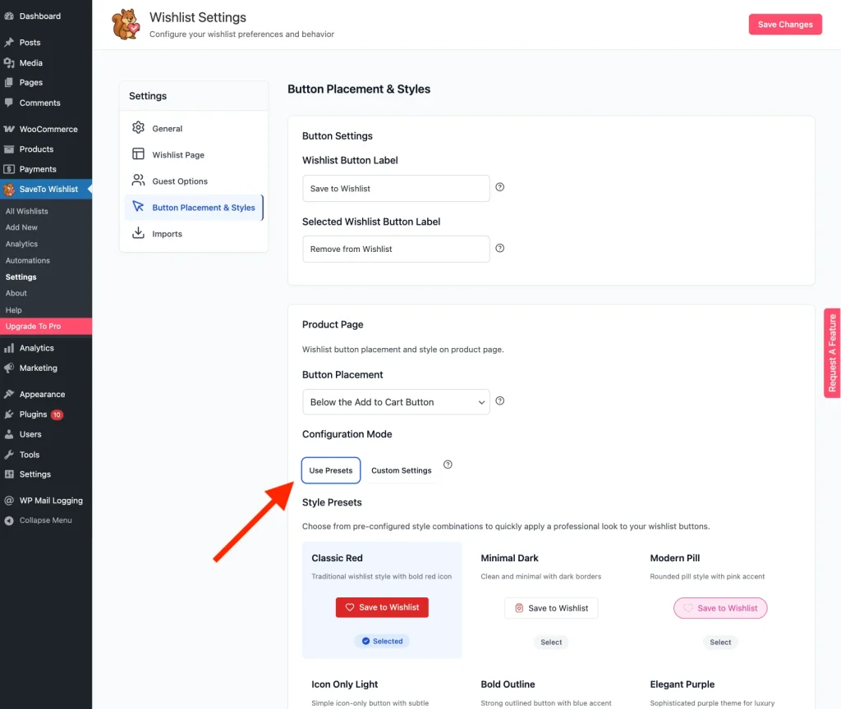This screenshot has height=709, width=841.
Task: Click help icon next to Custom Settings
Action: tap(448, 464)
